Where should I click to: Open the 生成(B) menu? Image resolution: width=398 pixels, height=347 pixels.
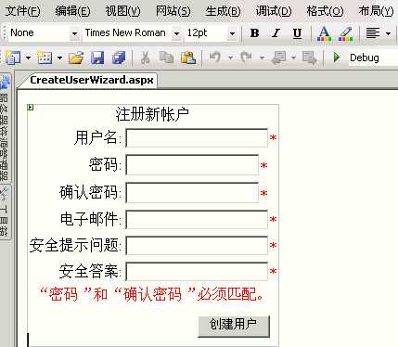(223, 11)
